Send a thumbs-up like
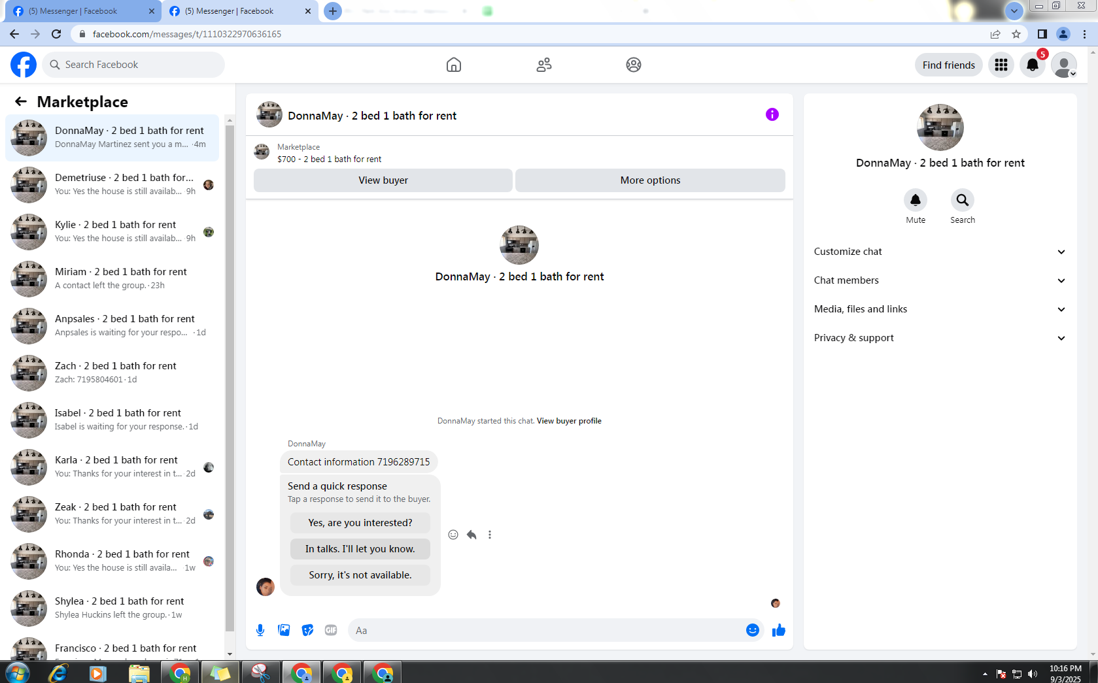This screenshot has height=683, width=1098. coord(778,630)
